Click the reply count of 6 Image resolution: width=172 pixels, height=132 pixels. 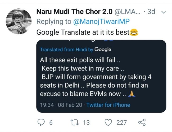click(x=51, y=122)
